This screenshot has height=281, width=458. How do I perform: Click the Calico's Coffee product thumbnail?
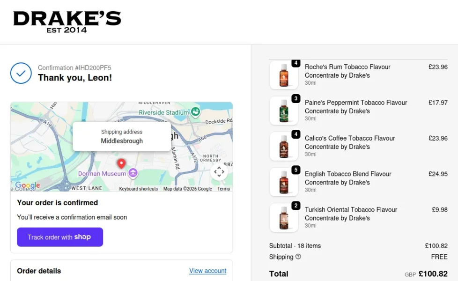(x=284, y=146)
